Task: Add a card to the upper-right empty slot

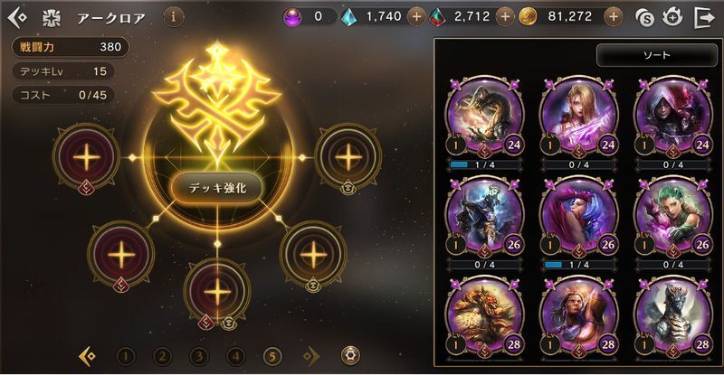Action: click(x=348, y=157)
